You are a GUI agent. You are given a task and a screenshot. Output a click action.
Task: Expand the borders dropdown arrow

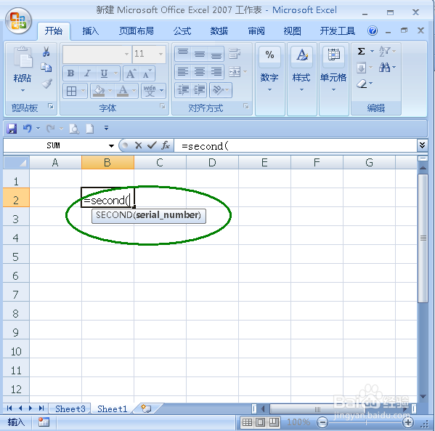(83, 91)
